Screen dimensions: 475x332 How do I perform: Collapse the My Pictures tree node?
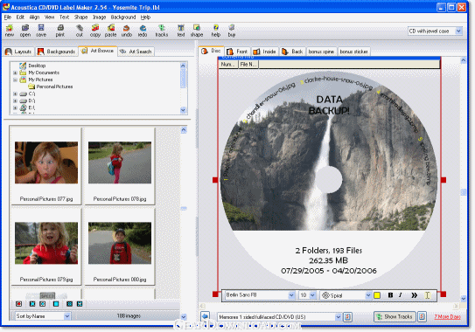[15, 80]
